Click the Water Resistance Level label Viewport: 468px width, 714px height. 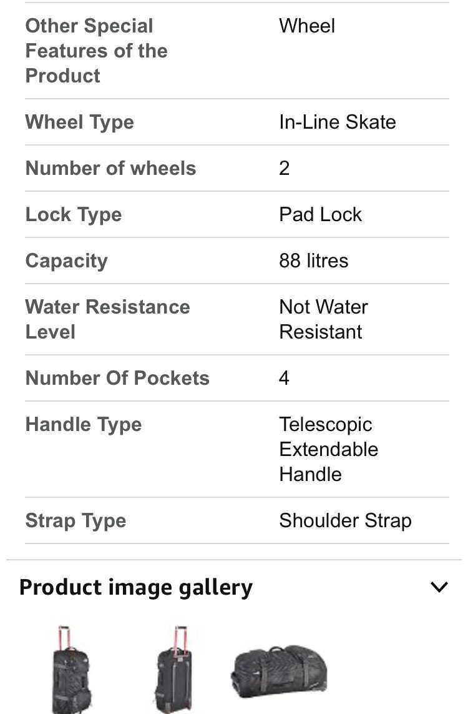tap(107, 319)
